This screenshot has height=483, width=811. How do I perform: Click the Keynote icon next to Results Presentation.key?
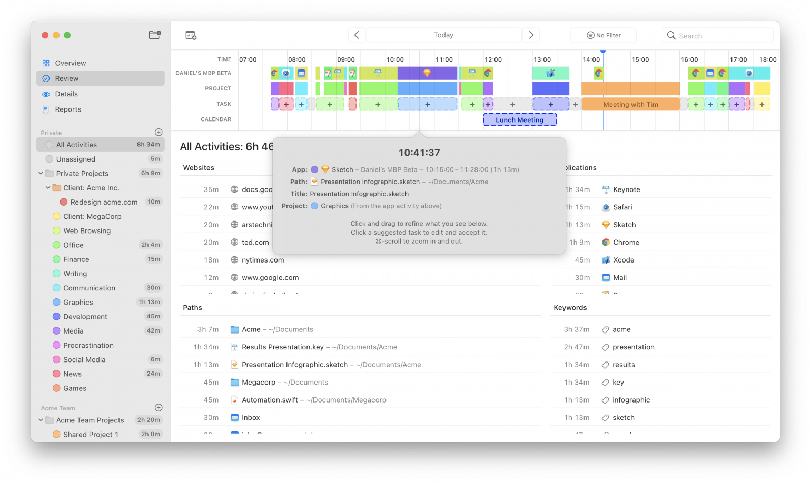click(233, 347)
